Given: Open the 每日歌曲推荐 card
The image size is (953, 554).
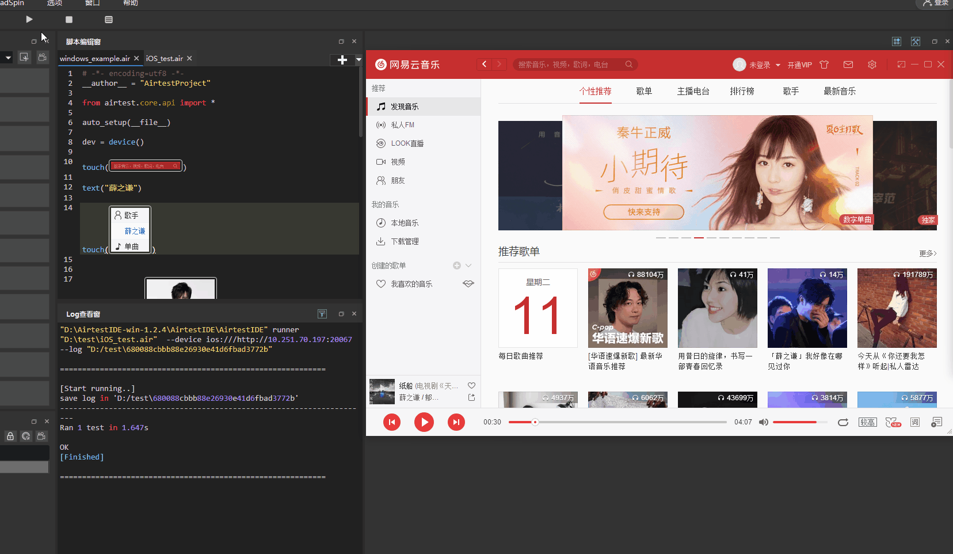Looking at the screenshot, I should click(538, 308).
